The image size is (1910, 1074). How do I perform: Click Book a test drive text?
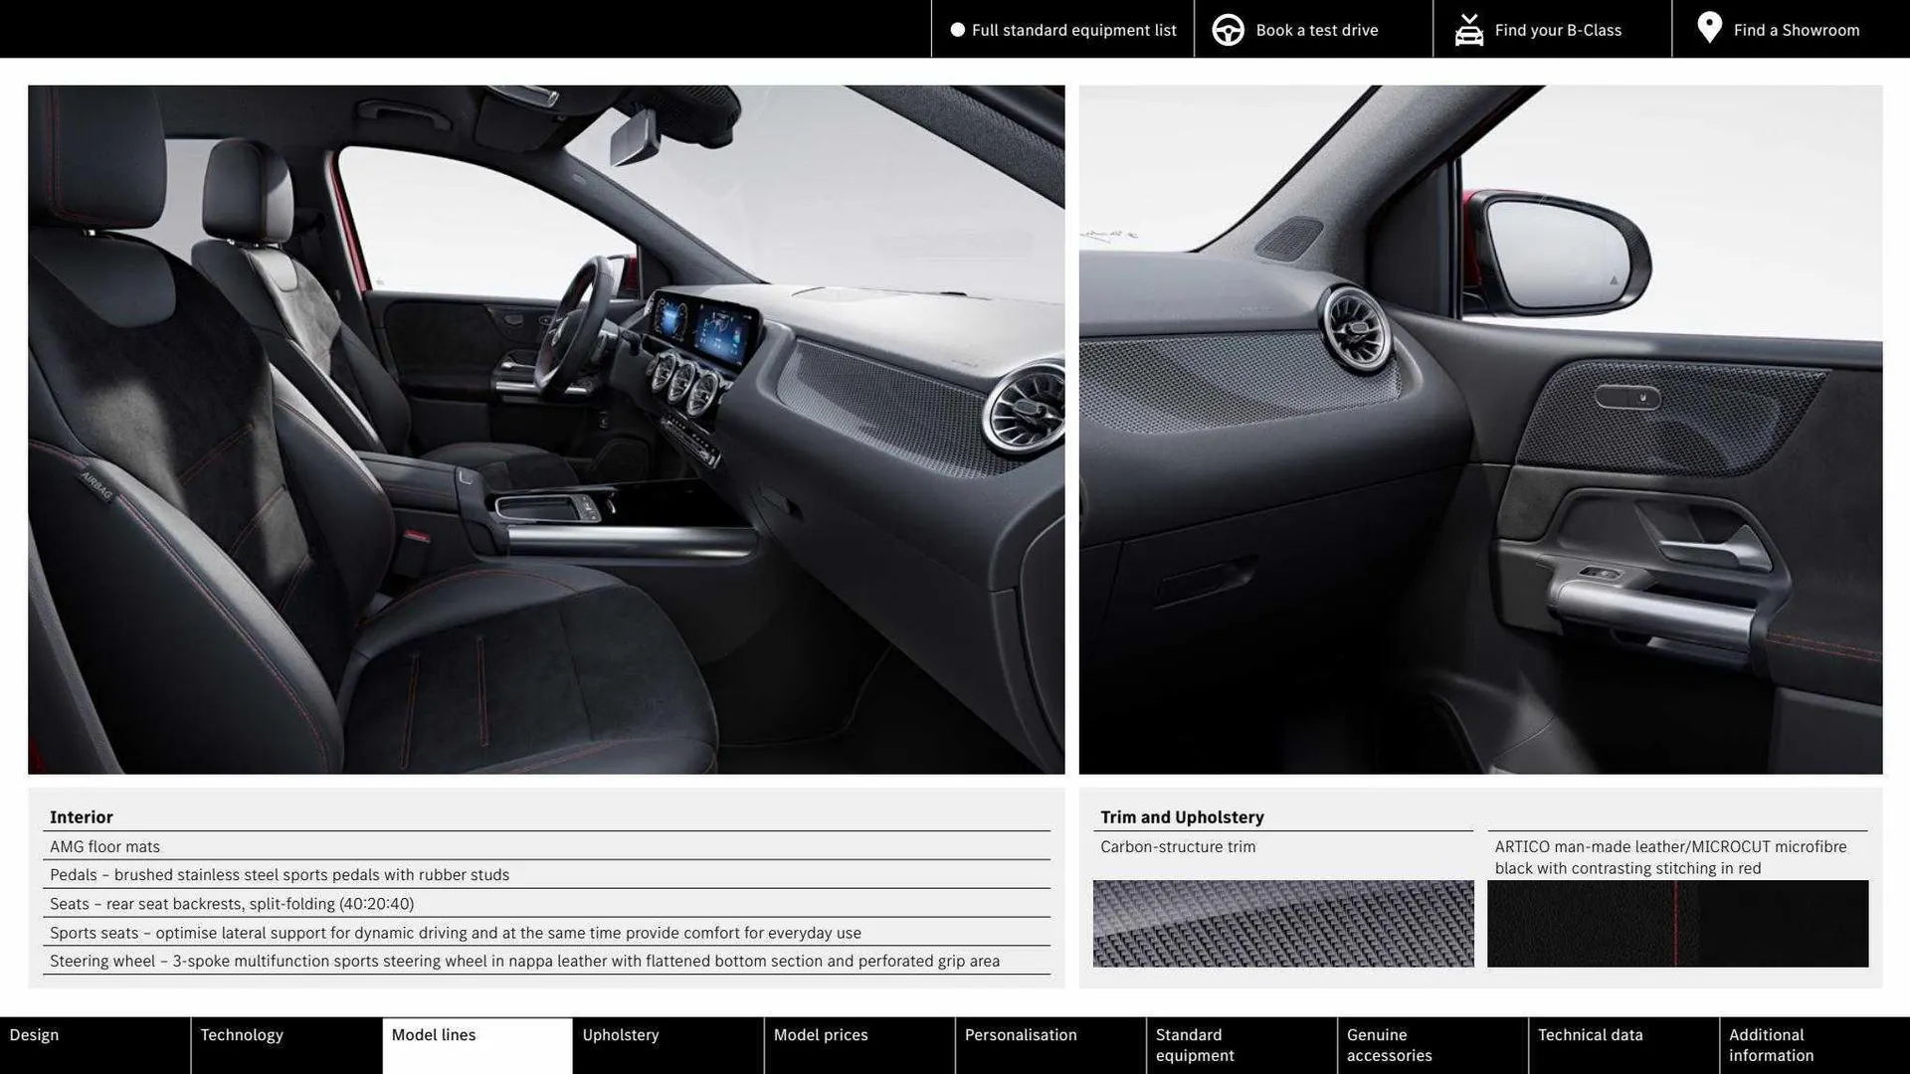click(1316, 30)
